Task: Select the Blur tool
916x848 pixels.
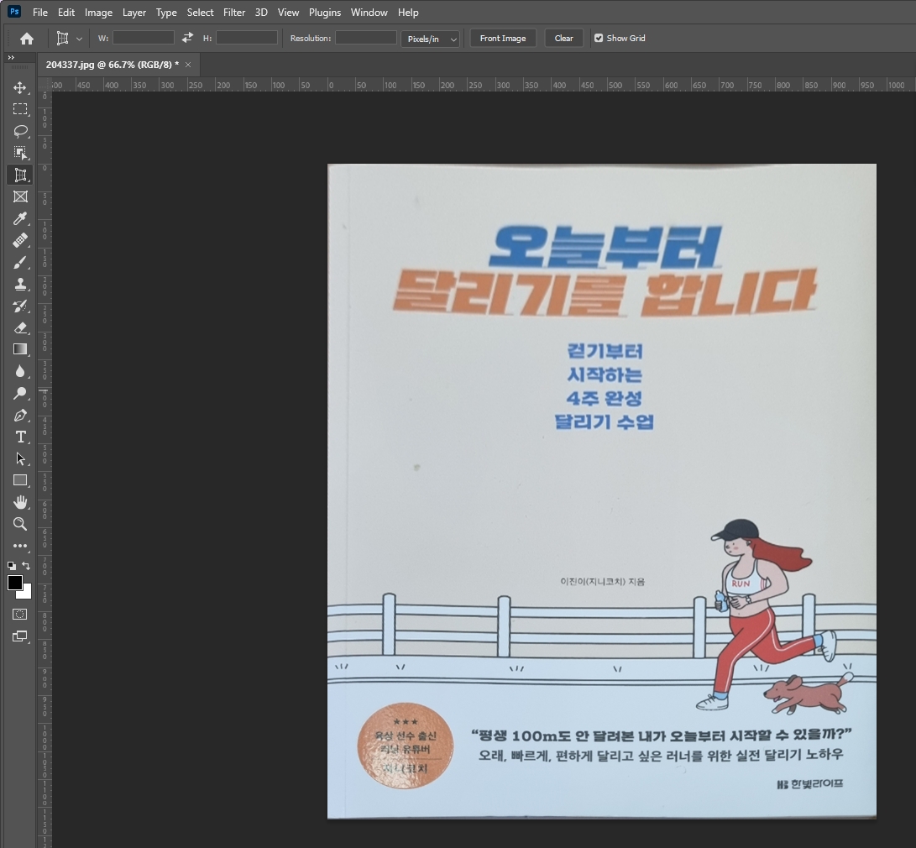Action: click(20, 371)
